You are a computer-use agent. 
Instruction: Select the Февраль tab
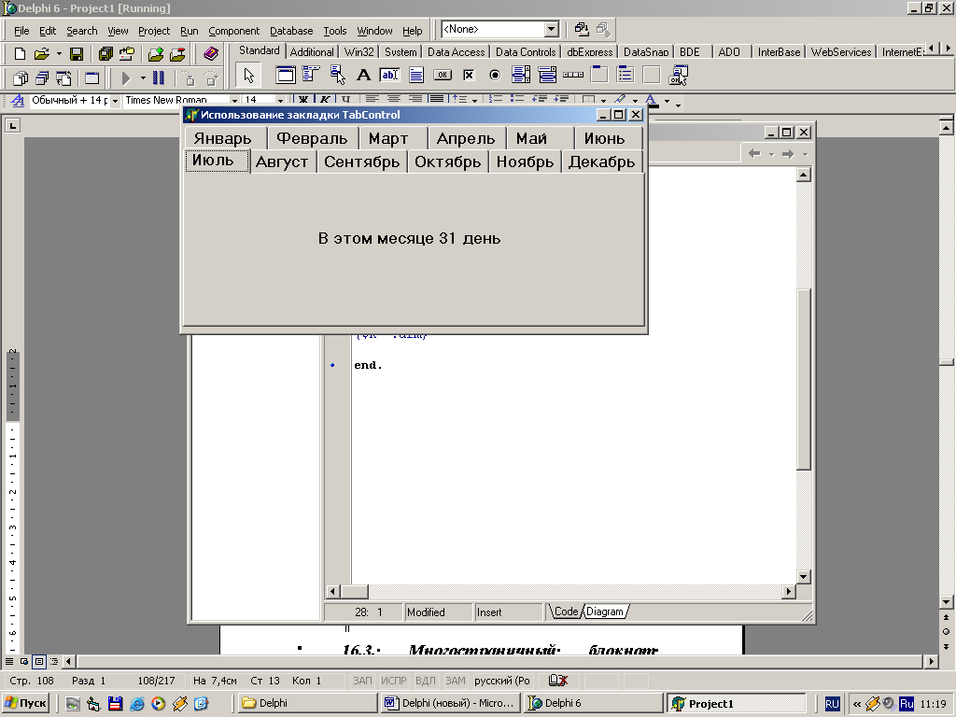[312, 138]
